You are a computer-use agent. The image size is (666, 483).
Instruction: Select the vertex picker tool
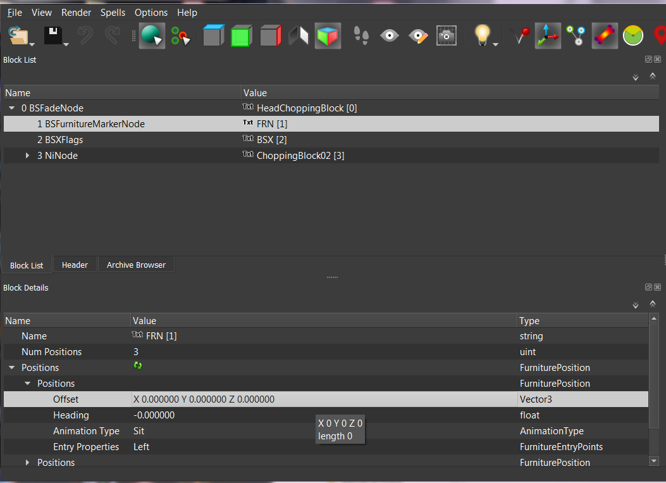(180, 35)
